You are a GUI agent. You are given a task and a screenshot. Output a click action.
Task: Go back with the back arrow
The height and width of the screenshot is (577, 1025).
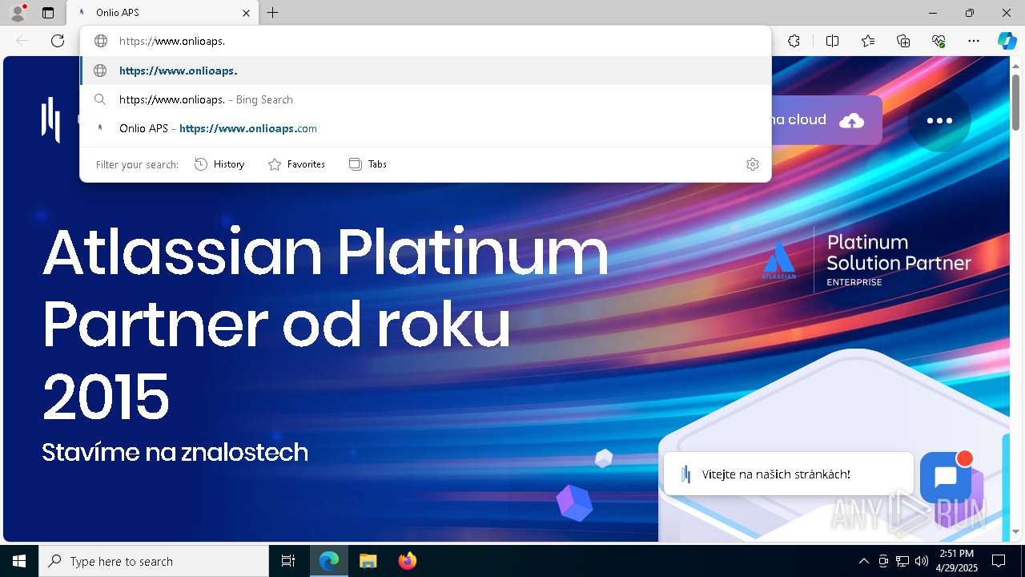click(22, 41)
